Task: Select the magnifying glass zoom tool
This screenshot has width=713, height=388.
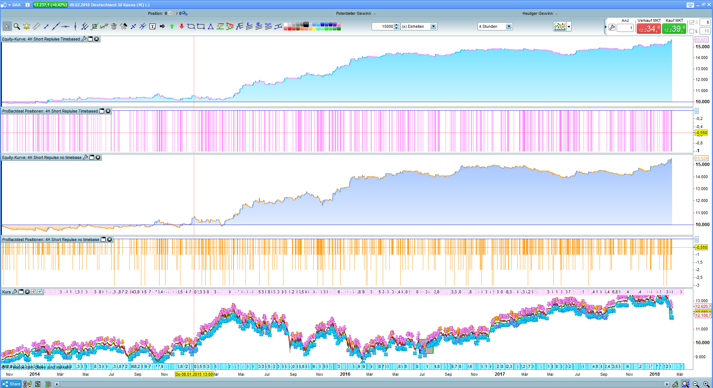Action: tap(17, 26)
